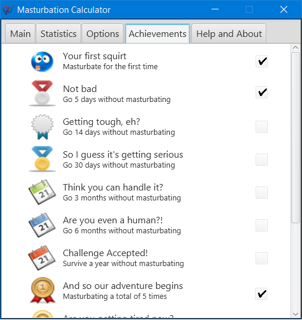The height and width of the screenshot is (320, 302).
Task: Click the scrollbar up arrow
Action: tap(296, 47)
